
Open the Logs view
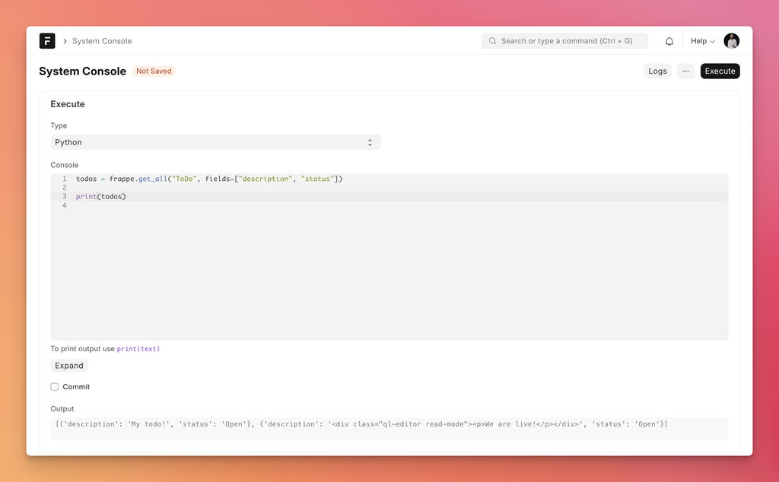pyautogui.click(x=657, y=71)
